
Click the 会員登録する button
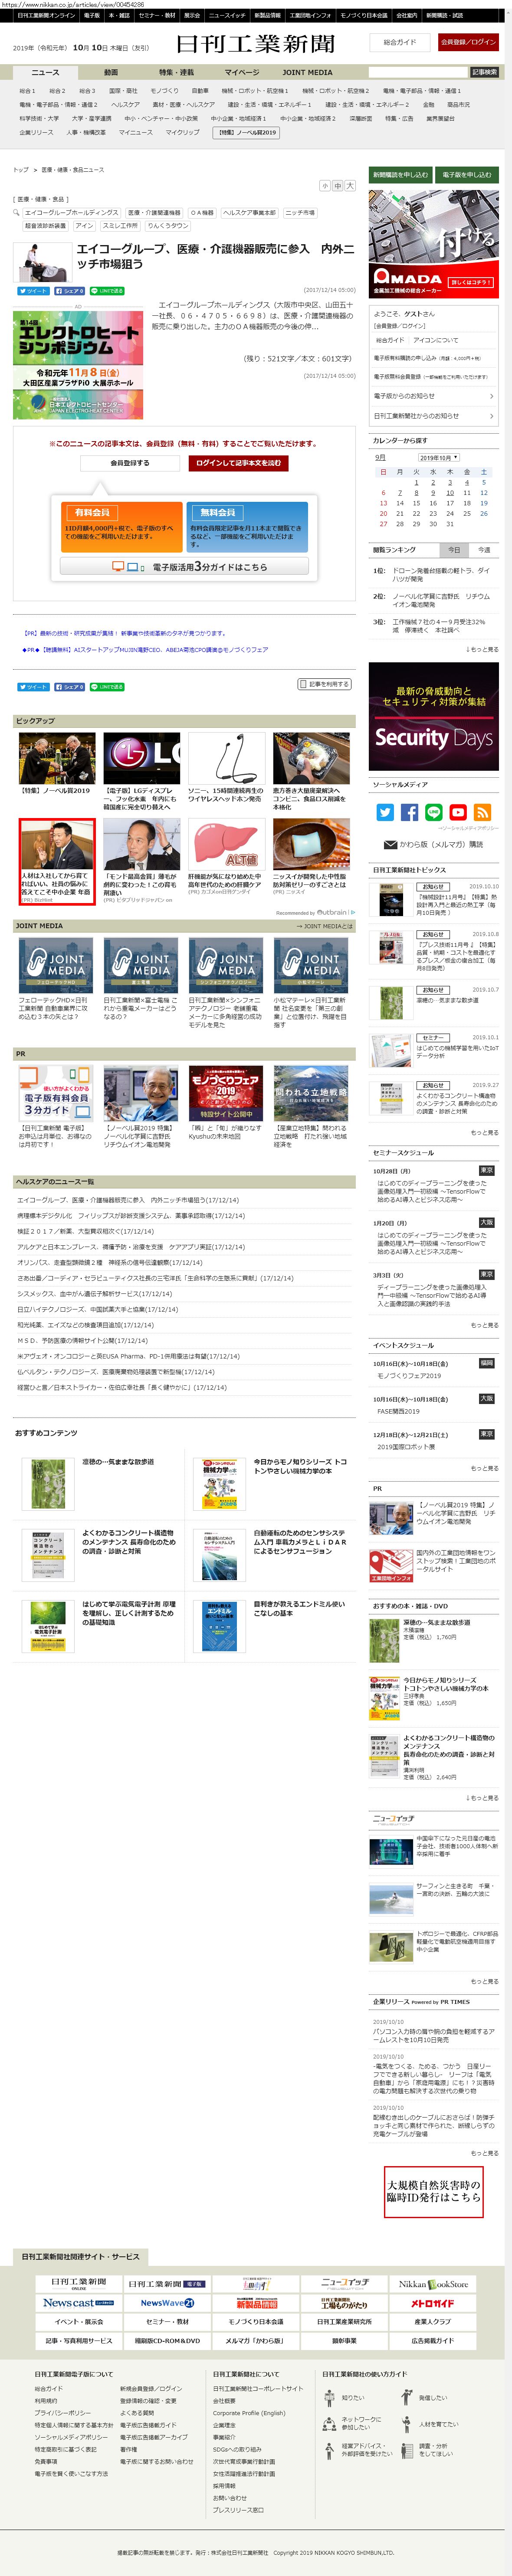click(x=130, y=463)
